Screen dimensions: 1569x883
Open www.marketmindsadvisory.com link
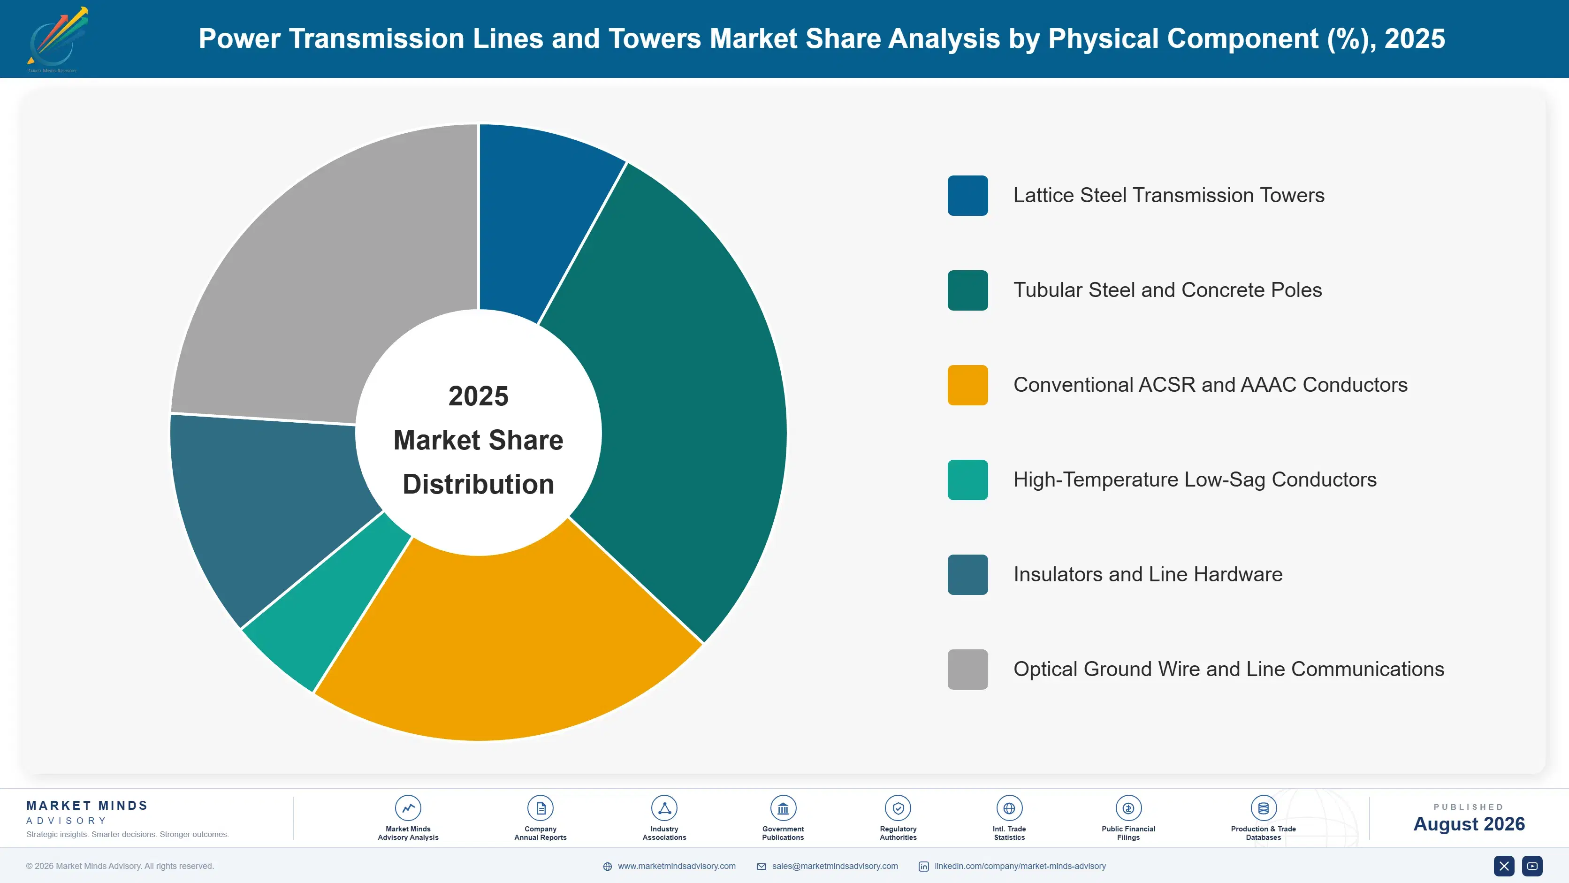click(x=677, y=866)
